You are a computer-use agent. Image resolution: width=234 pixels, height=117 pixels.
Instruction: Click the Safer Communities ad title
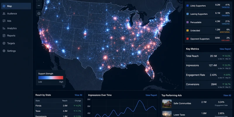pyautogui.click(x=182, y=104)
